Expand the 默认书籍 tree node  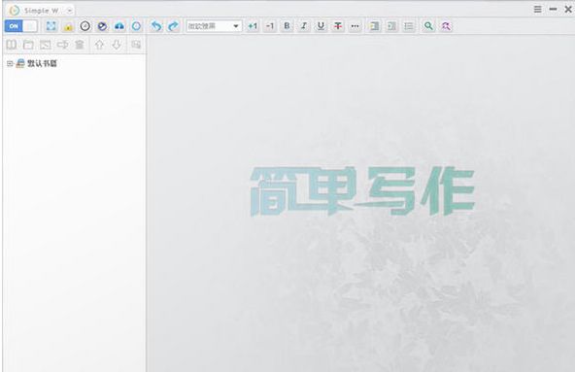click(x=10, y=64)
